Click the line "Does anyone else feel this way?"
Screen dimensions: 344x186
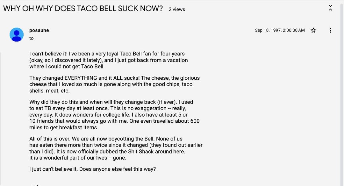(92, 169)
